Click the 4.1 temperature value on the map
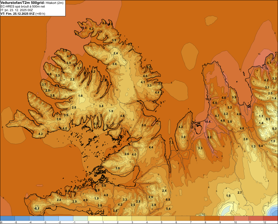Image resolution: width=278 pixels, height=224 pixels. pyautogui.click(x=143, y=82)
